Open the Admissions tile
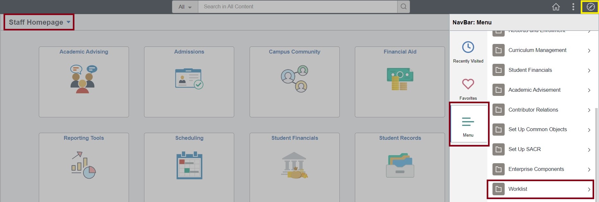This screenshot has width=599, height=202. [189, 81]
